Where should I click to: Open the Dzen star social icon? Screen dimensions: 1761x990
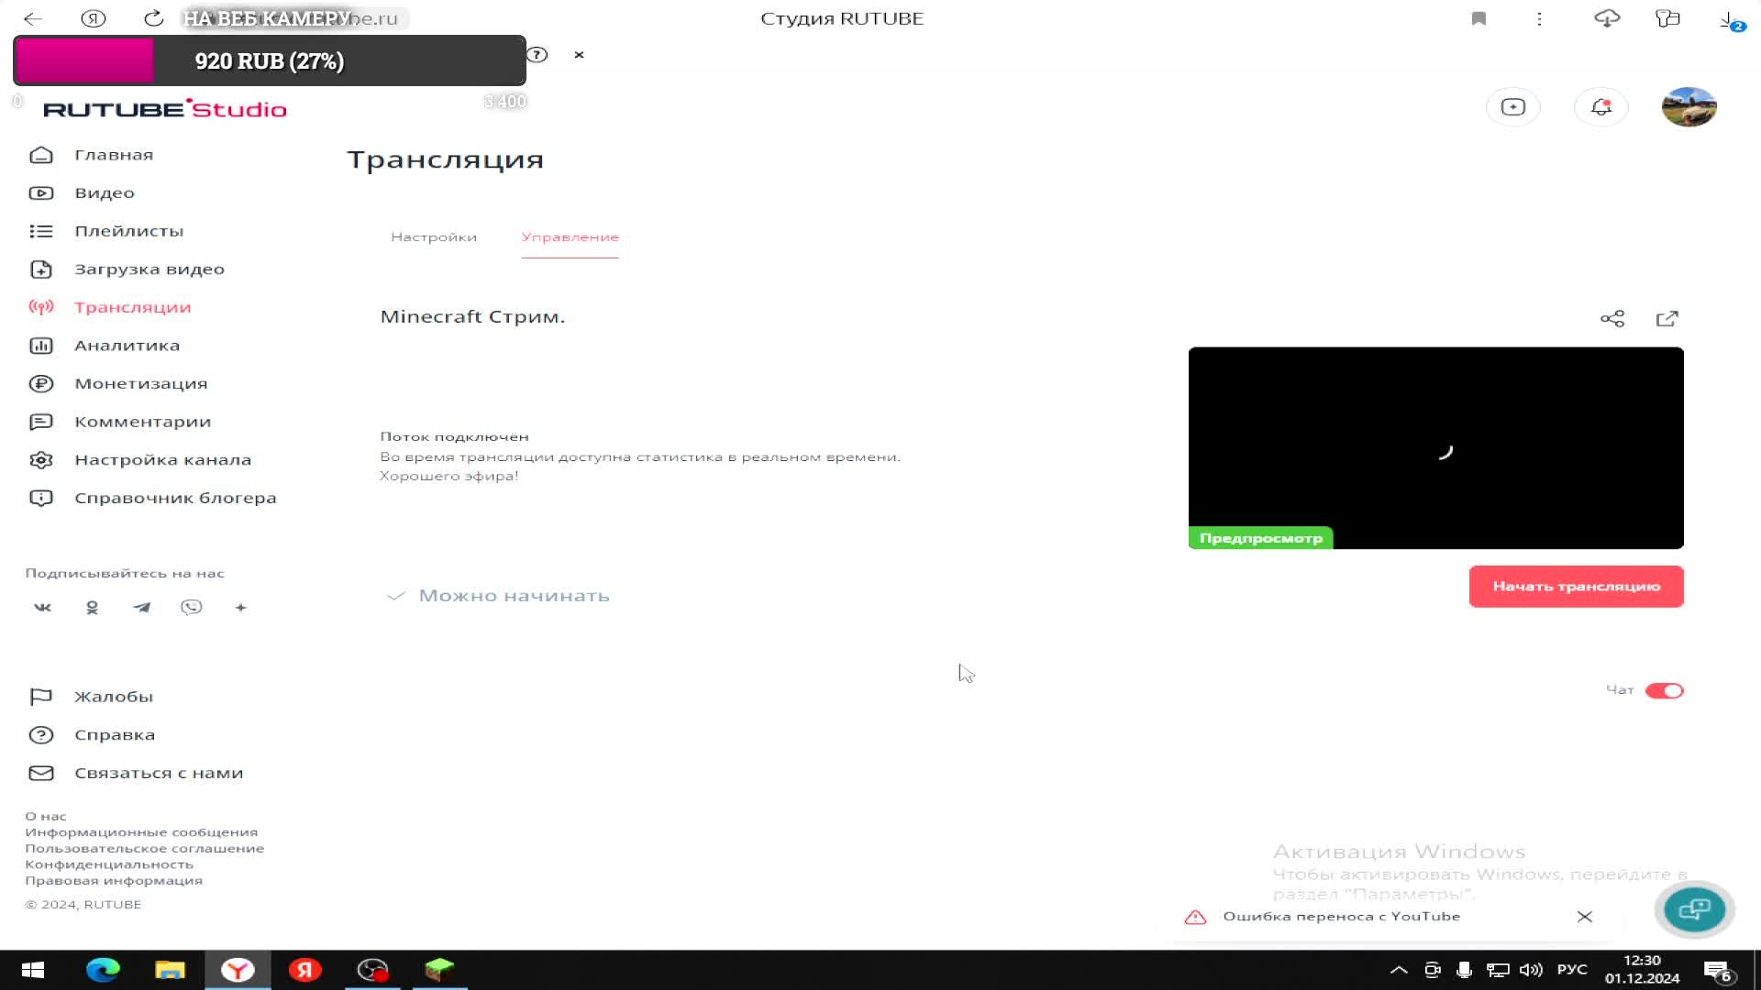(x=240, y=608)
